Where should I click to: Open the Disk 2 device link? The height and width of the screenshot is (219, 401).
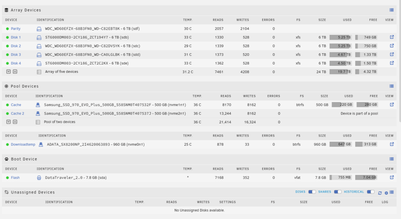point(16,46)
